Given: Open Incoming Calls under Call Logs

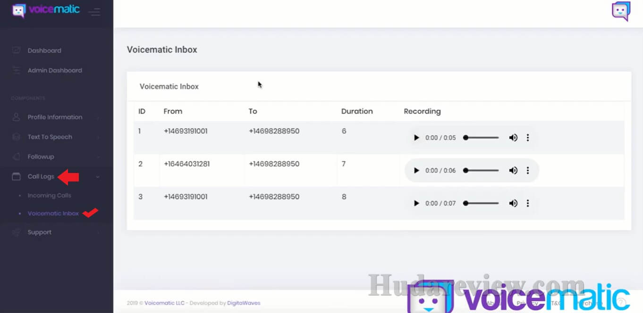Looking at the screenshot, I should click(50, 195).
